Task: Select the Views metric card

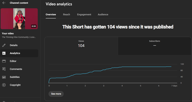Action: click(x=81, y=46)
